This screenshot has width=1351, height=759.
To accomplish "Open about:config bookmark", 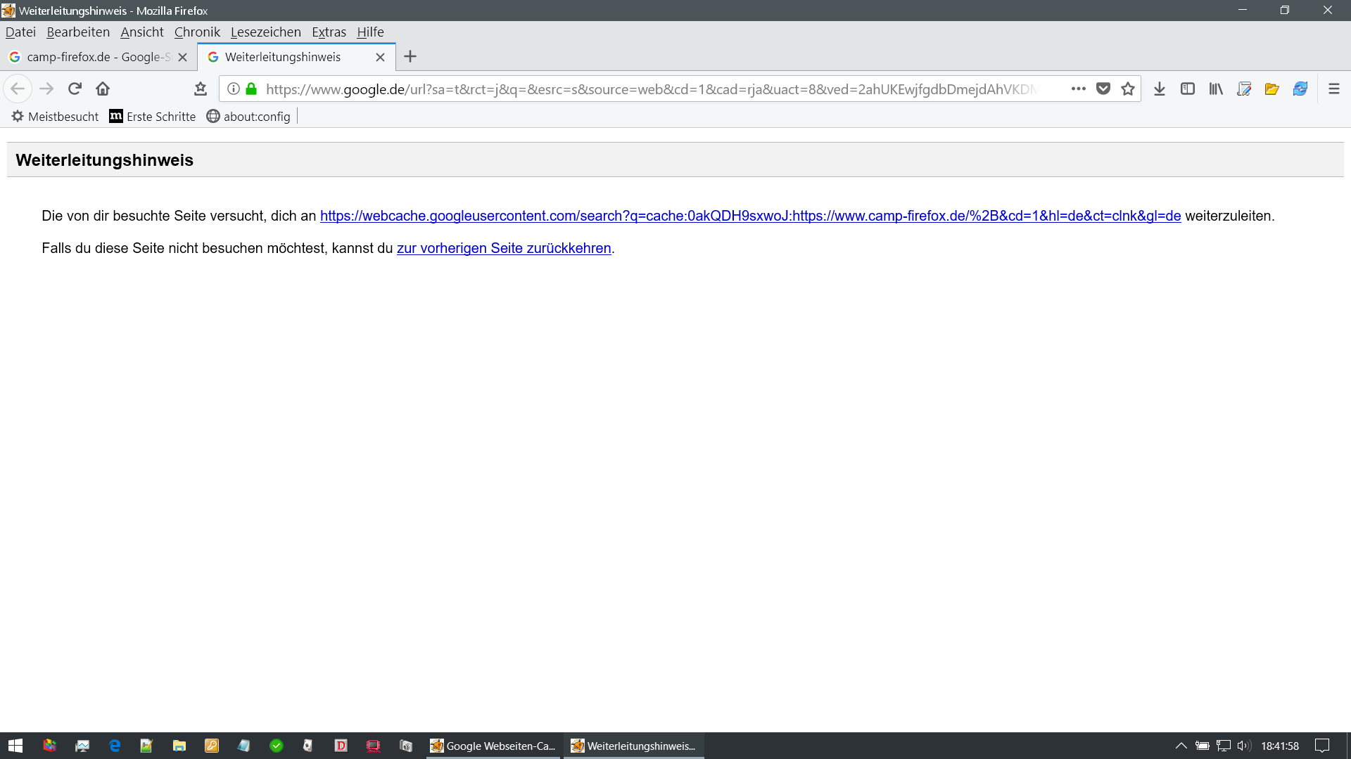I will (249, 117).
